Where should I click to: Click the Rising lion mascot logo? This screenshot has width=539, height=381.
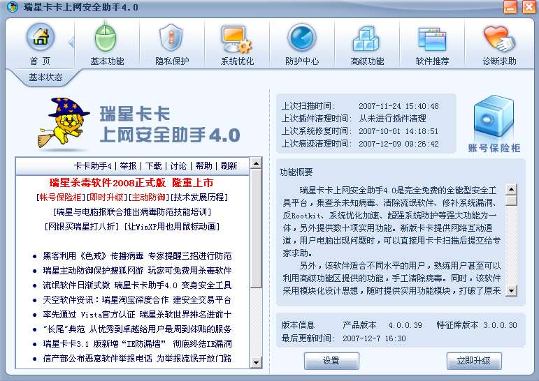pos(64,124)
